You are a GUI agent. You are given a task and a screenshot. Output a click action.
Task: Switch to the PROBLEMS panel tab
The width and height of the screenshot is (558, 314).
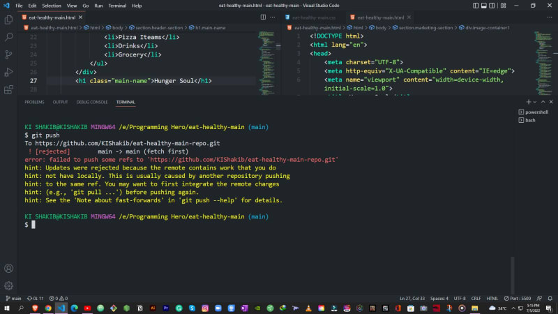(x=34, y=102)
